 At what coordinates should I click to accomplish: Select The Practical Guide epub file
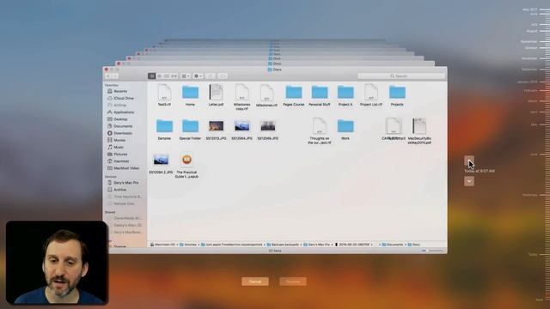[186, 165]
